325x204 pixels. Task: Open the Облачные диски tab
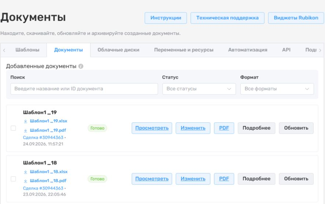tap(118, 50)
